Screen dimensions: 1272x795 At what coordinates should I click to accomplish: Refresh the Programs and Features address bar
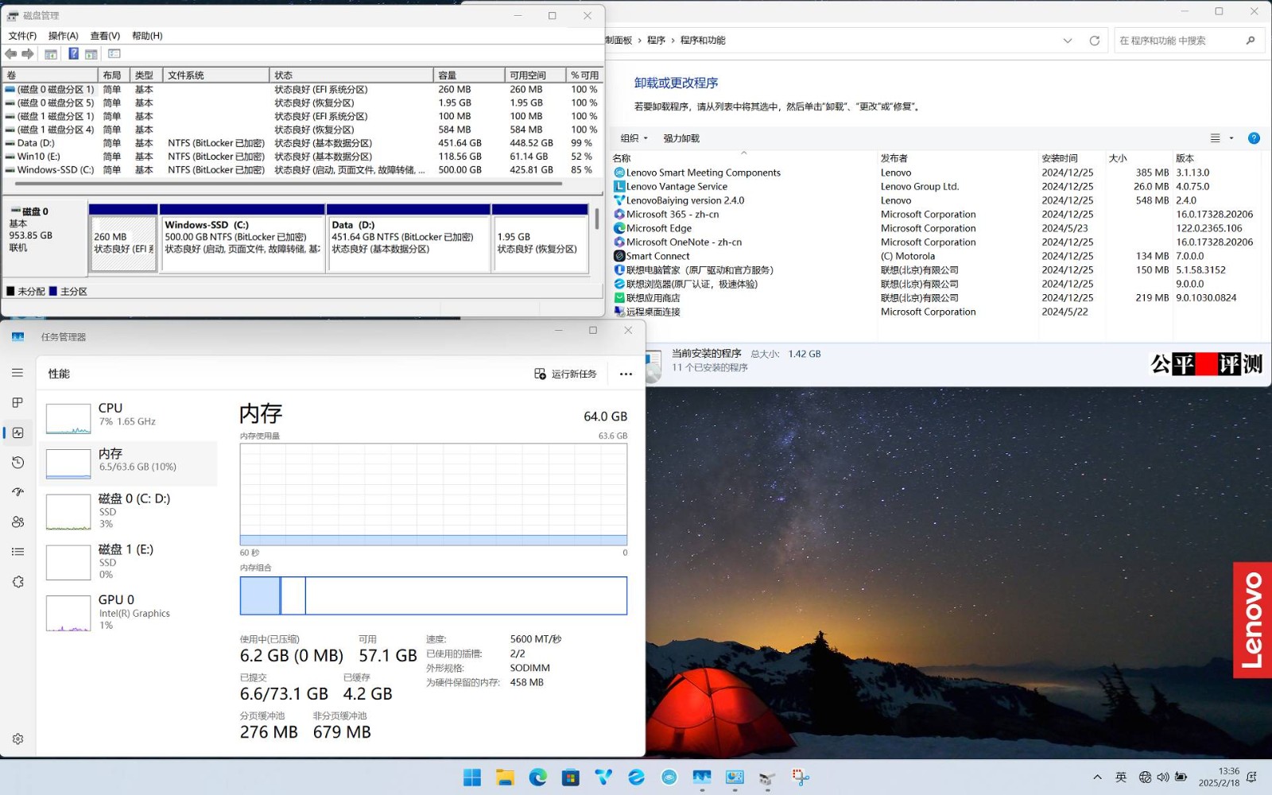[1095, 41]
